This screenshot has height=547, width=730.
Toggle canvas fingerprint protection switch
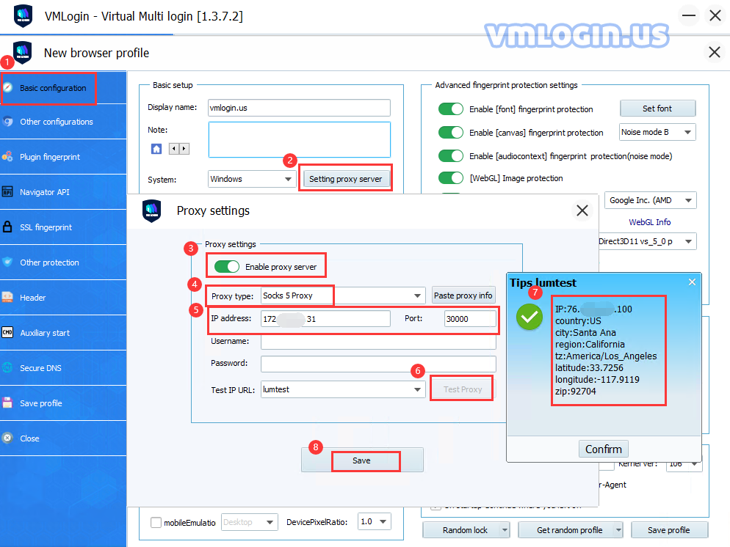pyautogui.click(x=451, y=133)
